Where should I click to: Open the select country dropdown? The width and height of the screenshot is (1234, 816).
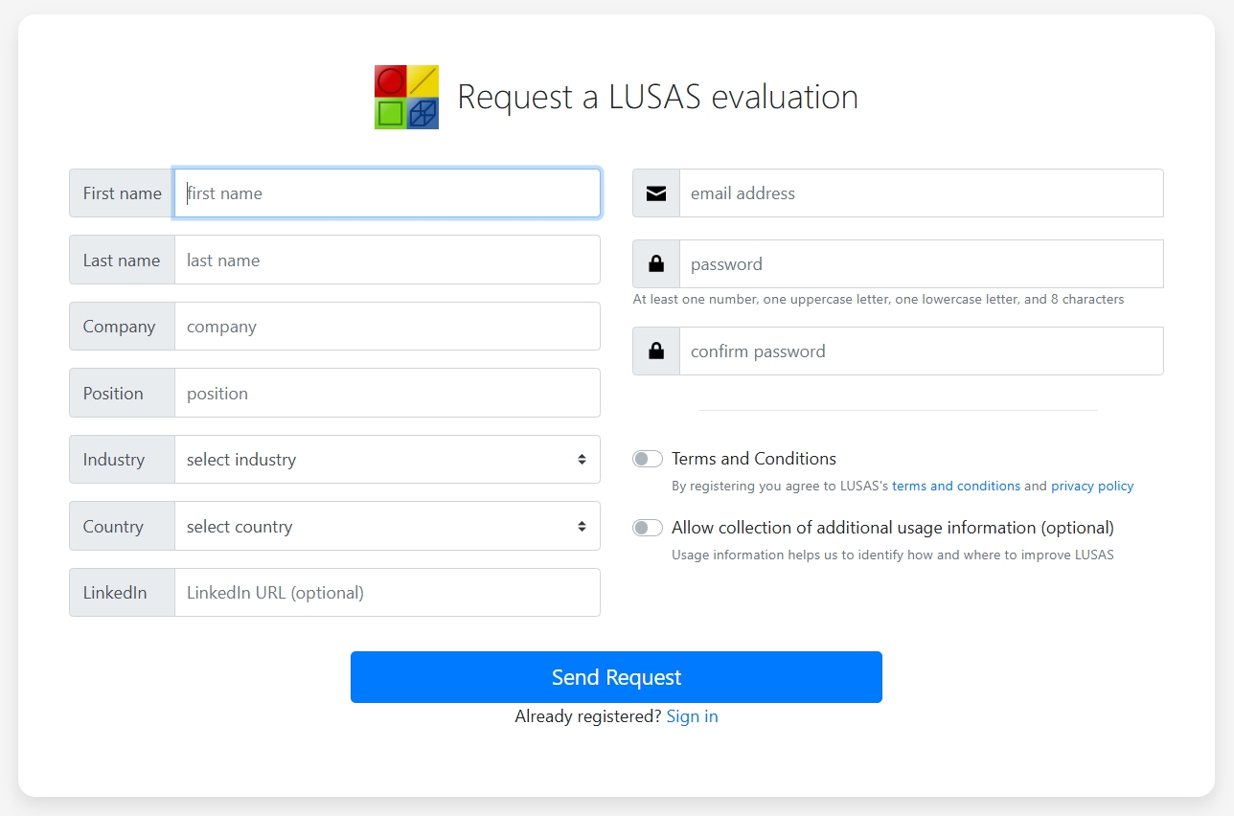[387, 526]
